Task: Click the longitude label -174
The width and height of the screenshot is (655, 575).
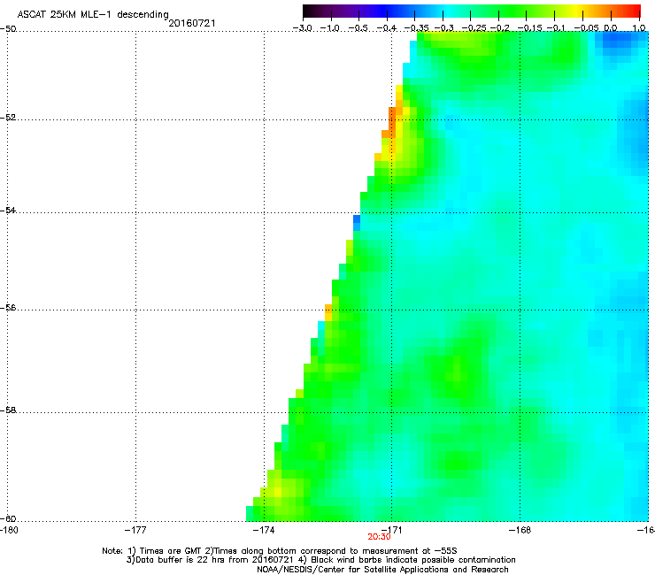Action: [x=264, y=530]
